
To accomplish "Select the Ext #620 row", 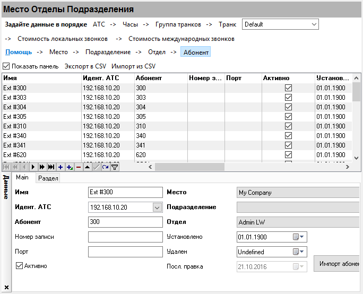I will (177, 154).
